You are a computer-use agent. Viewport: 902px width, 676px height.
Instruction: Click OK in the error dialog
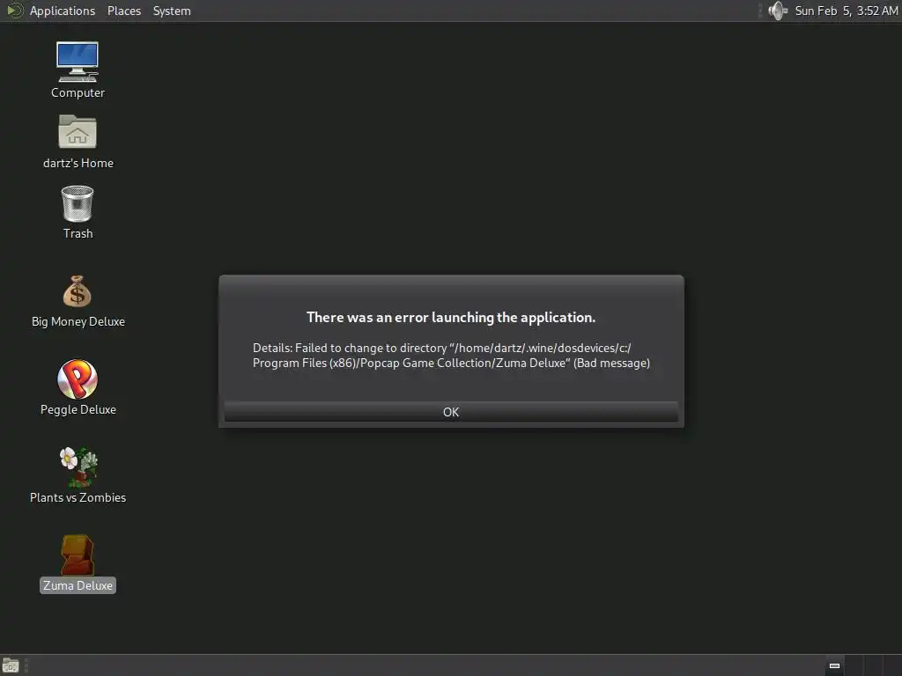pos(451,412)
